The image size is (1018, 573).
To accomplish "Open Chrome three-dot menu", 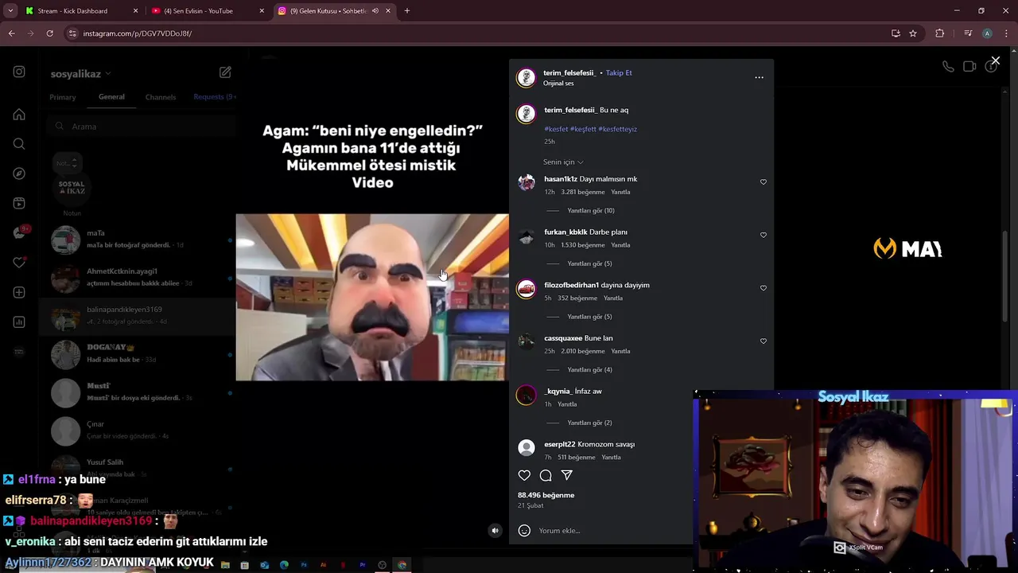I will (1006, 33).
